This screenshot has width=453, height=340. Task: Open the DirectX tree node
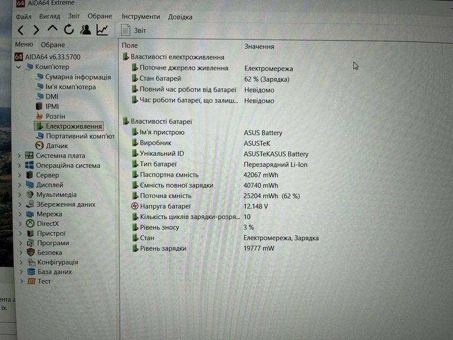click(48, 224)
